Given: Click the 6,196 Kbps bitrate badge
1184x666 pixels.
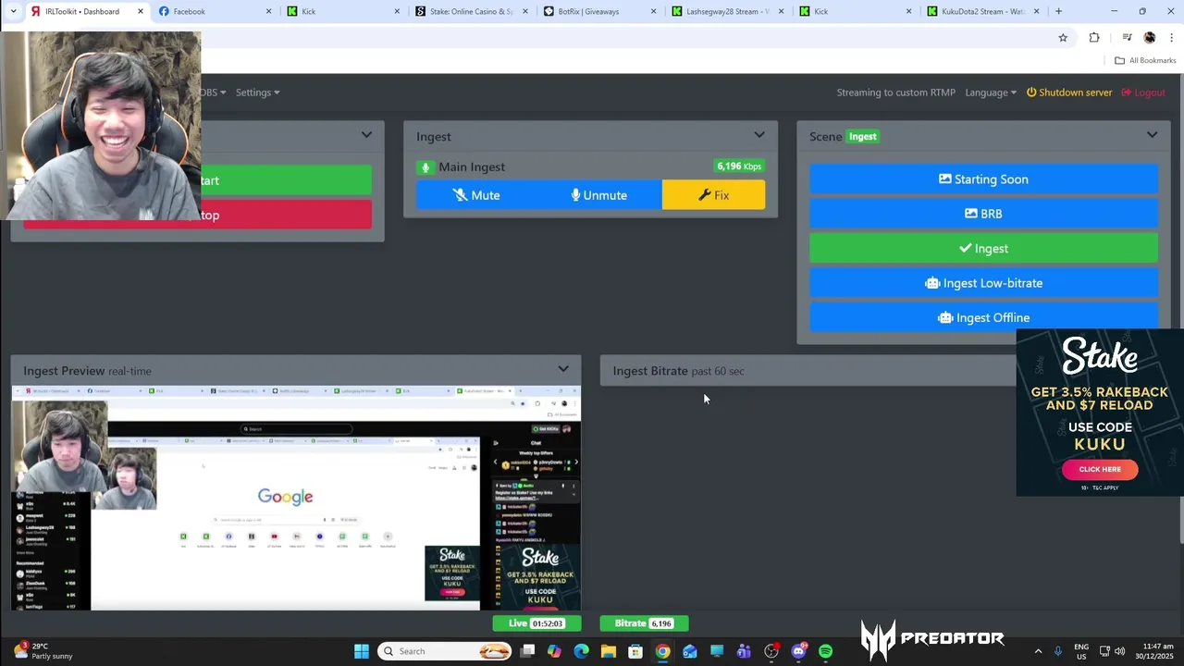Looking at the screenshot, I should pyautogui.click(x=739, y=166).
